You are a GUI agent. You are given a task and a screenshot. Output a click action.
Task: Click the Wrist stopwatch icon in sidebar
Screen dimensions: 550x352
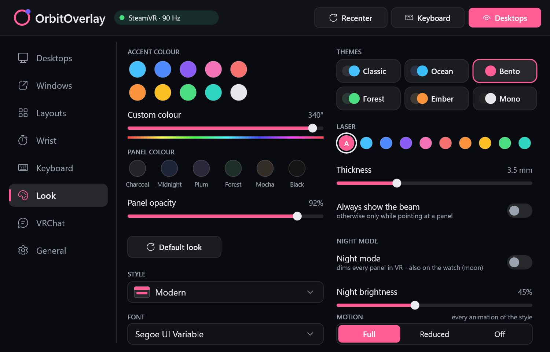23,140
